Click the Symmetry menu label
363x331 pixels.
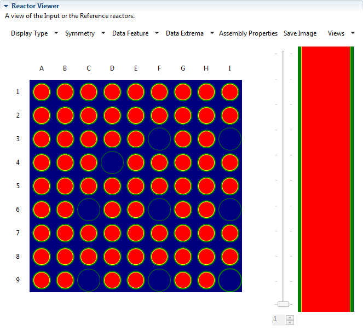pos(80,33)
